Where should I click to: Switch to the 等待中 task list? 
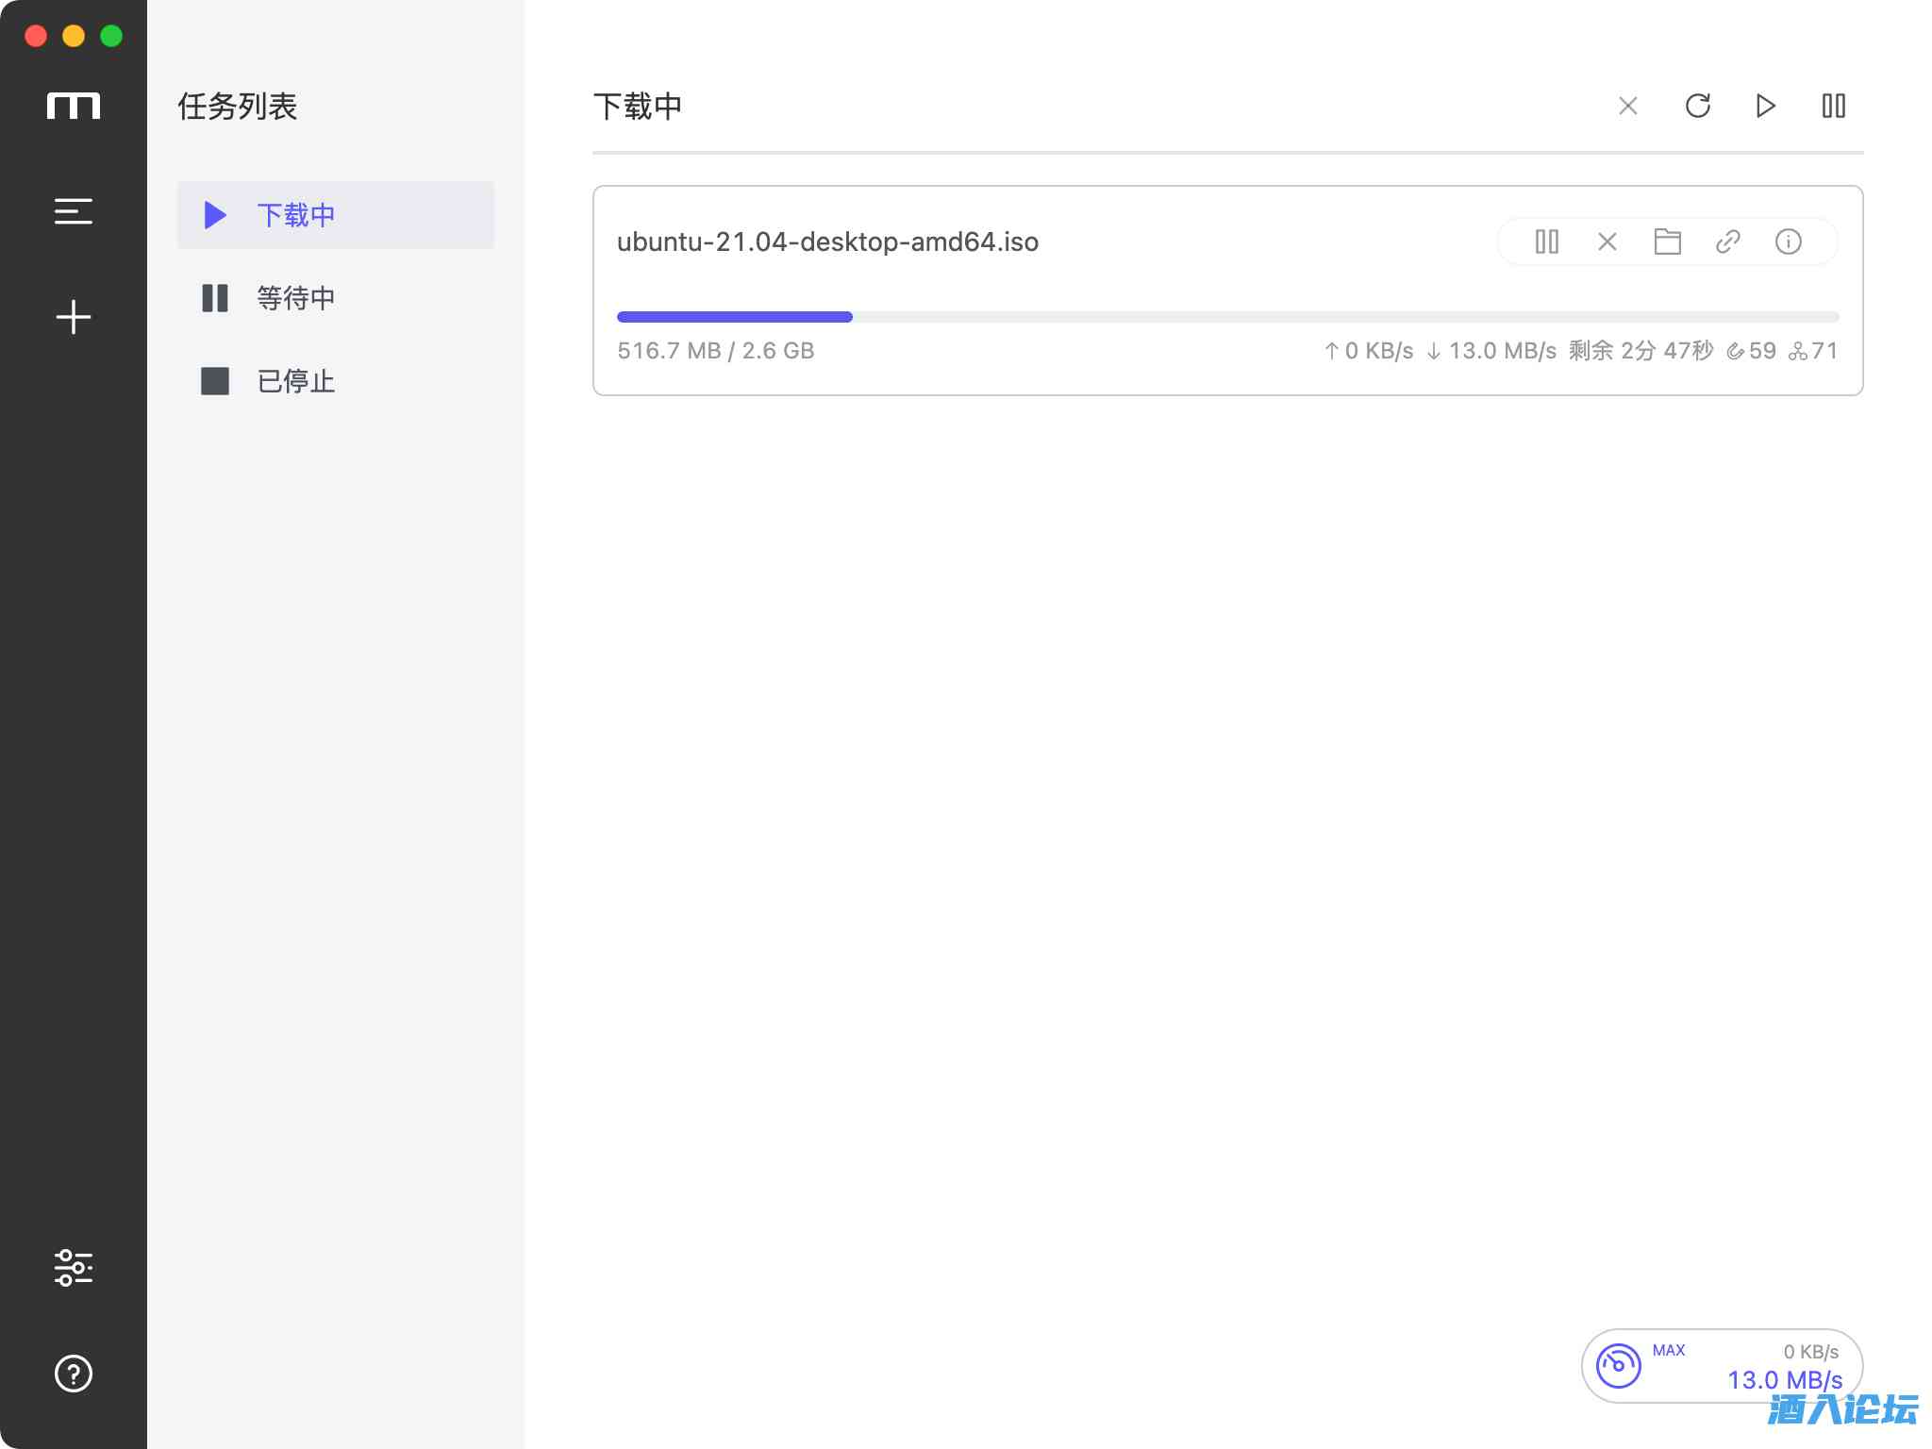(x=296, y=298)
